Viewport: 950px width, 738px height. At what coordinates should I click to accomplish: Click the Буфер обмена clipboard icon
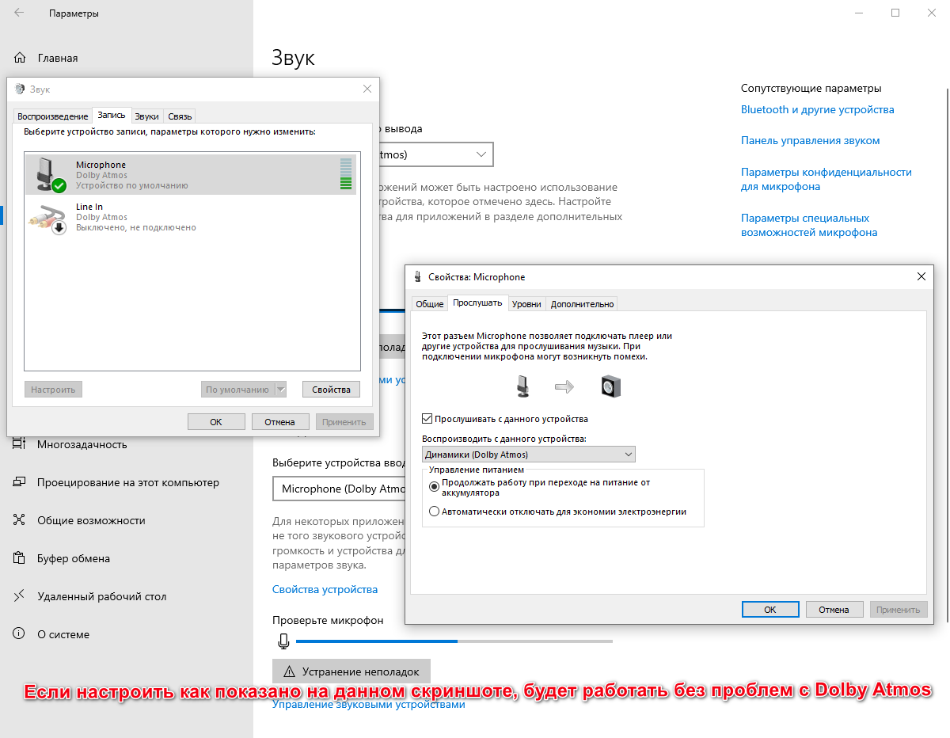tap(20, 558)
